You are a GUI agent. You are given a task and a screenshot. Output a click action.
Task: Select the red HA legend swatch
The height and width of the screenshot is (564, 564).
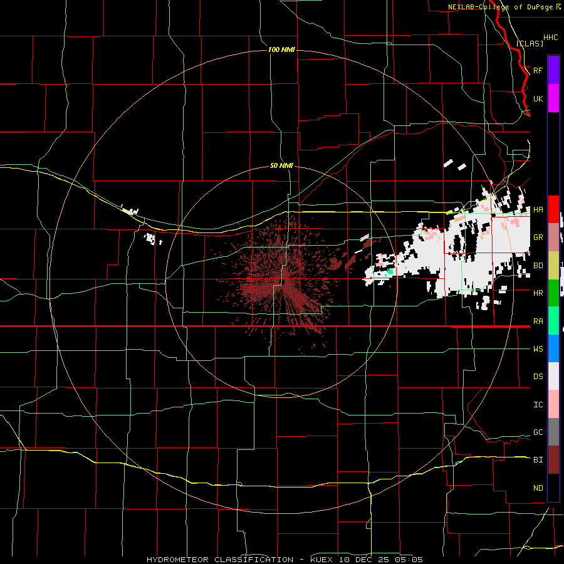pyautogui.click(x=553, y=209)
